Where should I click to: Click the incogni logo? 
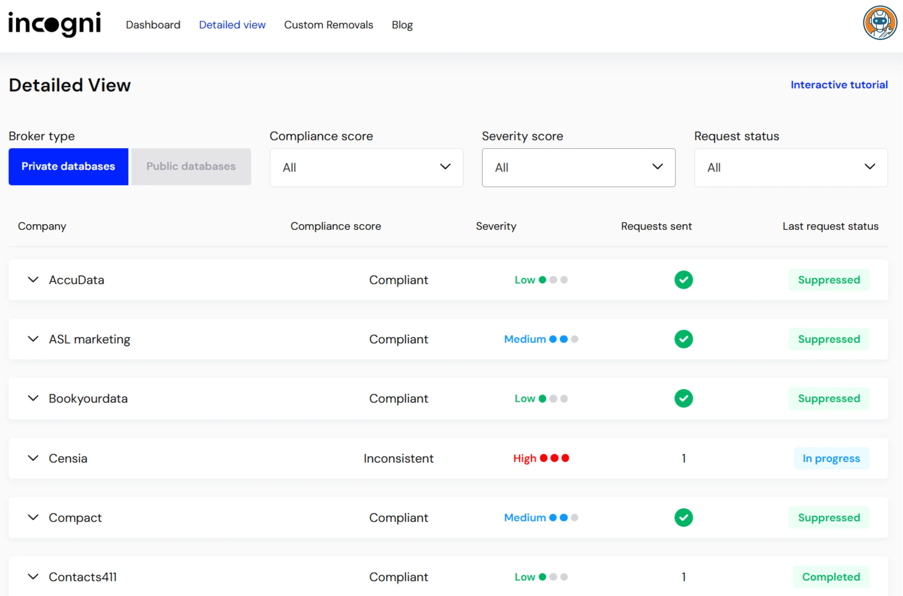click(54, 24)
